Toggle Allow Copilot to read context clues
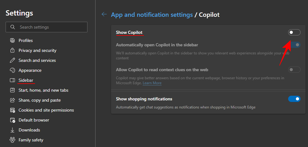 tap(294, 70)
